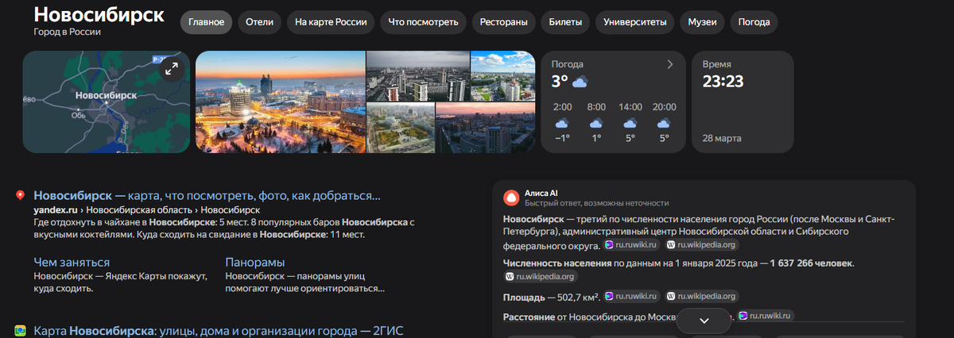Image resolution: width=954 pixels, height=338 pixels.
Task: Click the 2GIS favicon next to Карта Новосибирска
Action: [x=20, y=330]
